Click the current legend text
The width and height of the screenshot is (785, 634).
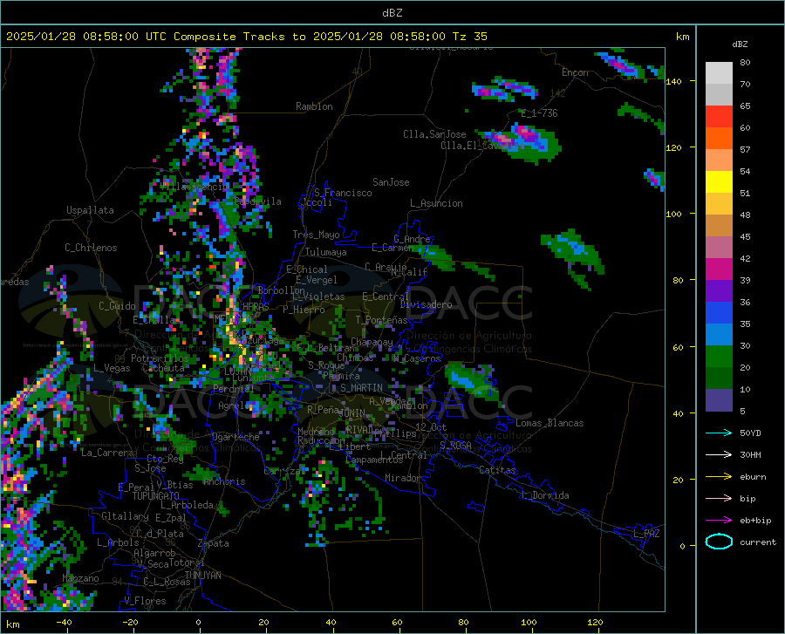tap(758, 542)
